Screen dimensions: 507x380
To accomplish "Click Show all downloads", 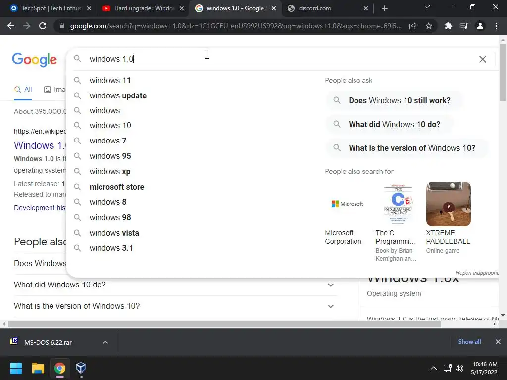I will click(x=469, y=342).
